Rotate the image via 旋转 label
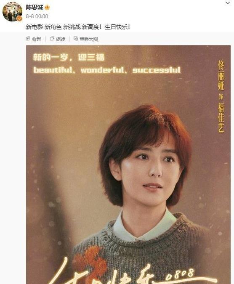This screenshot has height=284, width=234. 60,39
